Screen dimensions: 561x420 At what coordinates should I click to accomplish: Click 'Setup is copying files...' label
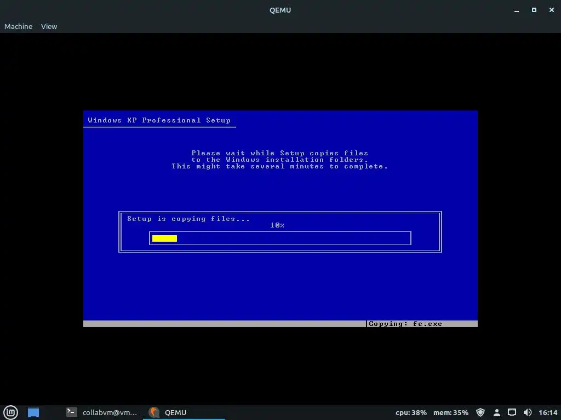tap(188, 219)
